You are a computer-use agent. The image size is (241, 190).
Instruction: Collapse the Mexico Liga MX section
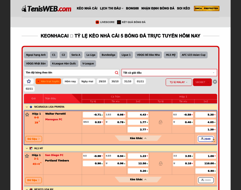click(27, 189)
